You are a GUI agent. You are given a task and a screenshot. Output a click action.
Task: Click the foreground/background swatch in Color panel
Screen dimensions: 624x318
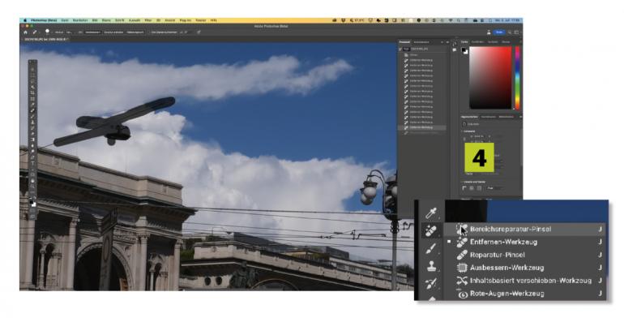pyautogui.click(x=464, y=50)
